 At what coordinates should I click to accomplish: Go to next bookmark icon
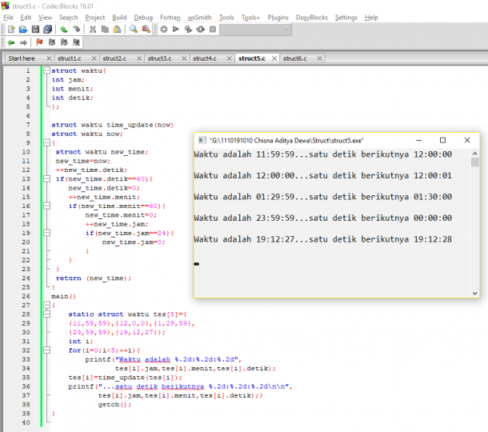[x=64, y=42]
